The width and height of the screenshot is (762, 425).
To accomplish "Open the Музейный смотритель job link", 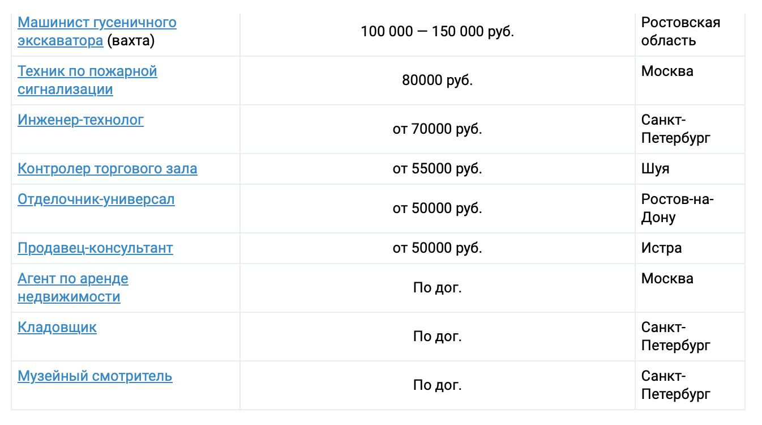I will 95,376.
